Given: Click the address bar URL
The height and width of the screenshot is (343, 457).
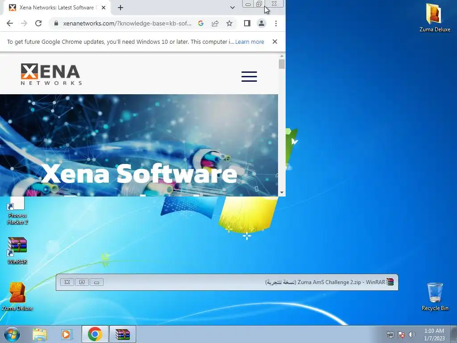Looking at the screenshot, I should tap(127, 23).
